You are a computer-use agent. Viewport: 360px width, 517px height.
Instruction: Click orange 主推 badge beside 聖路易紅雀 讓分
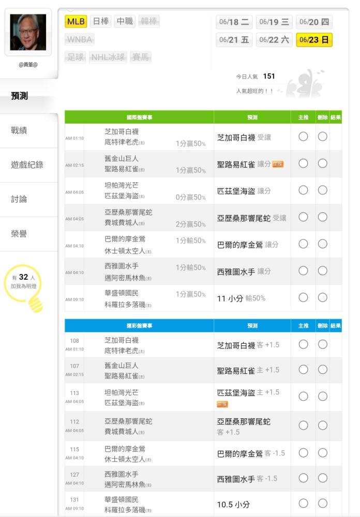click(278, 164)
